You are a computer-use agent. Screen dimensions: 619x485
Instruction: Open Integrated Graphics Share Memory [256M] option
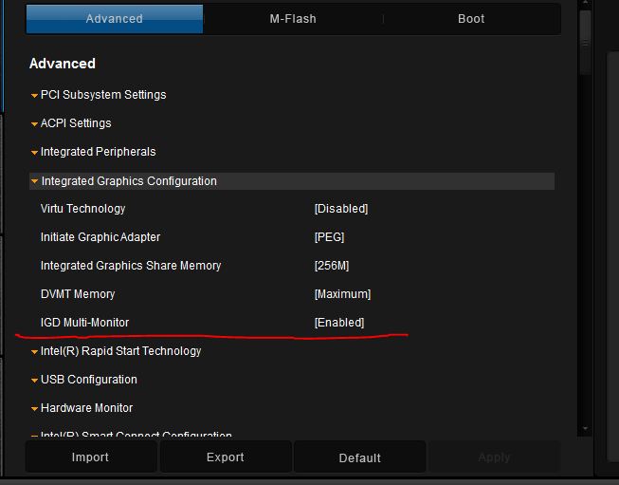click(332, 266)
